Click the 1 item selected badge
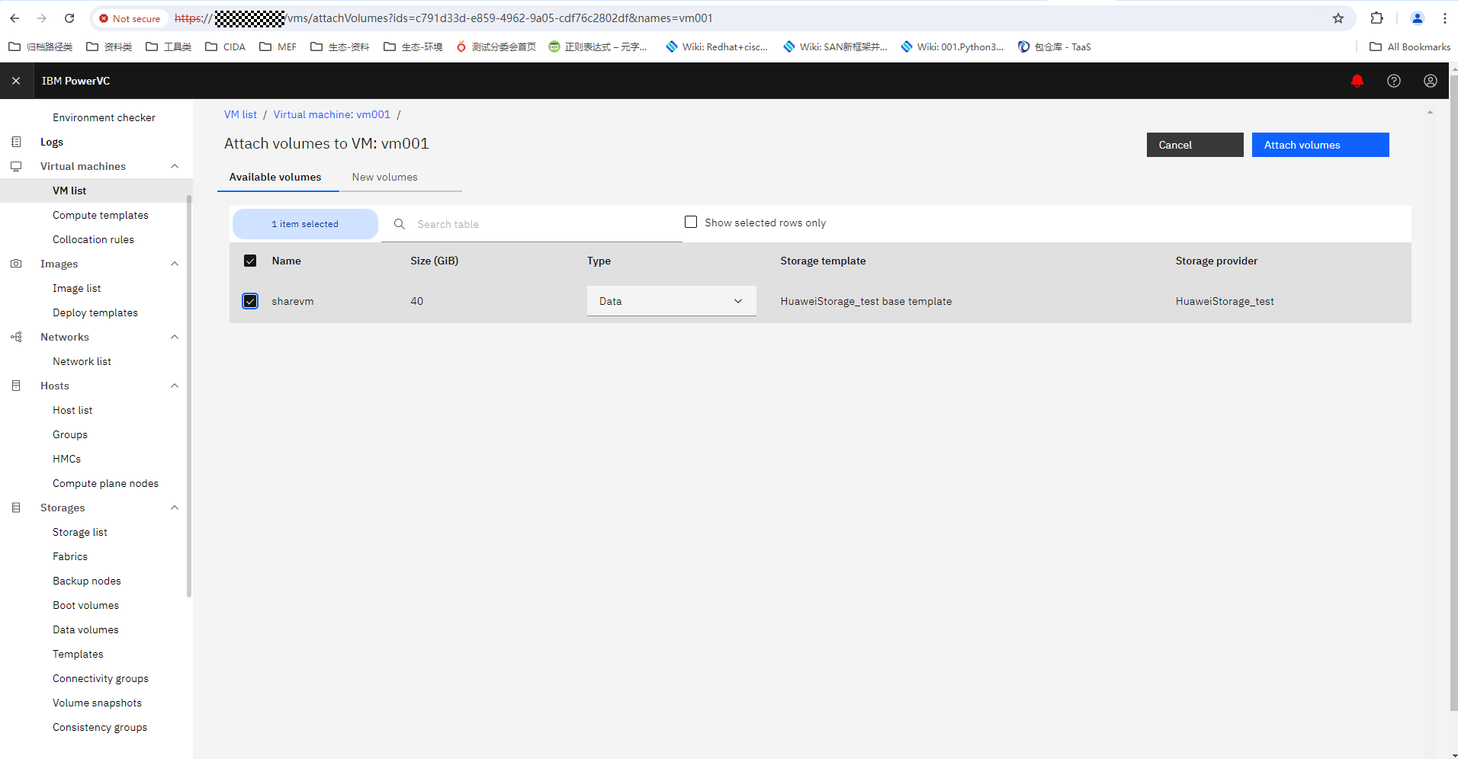The image size is (1458, 759). 305,224
